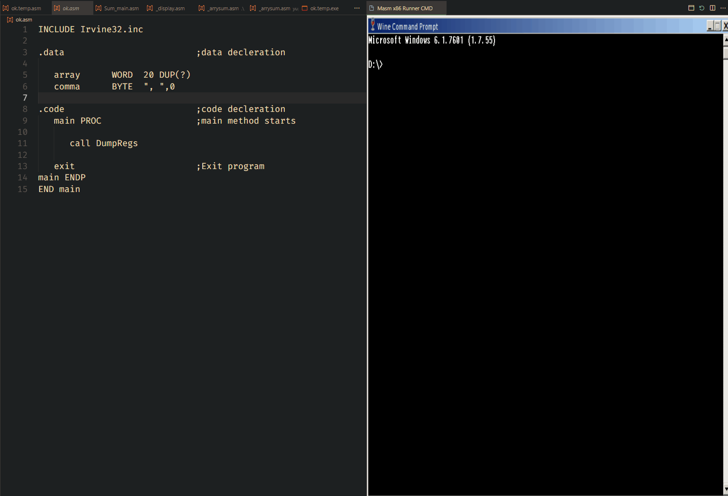Viewport: 728px width, 496px height.
Task: Click the 'main PROC' line
Action: coord(78,121)
